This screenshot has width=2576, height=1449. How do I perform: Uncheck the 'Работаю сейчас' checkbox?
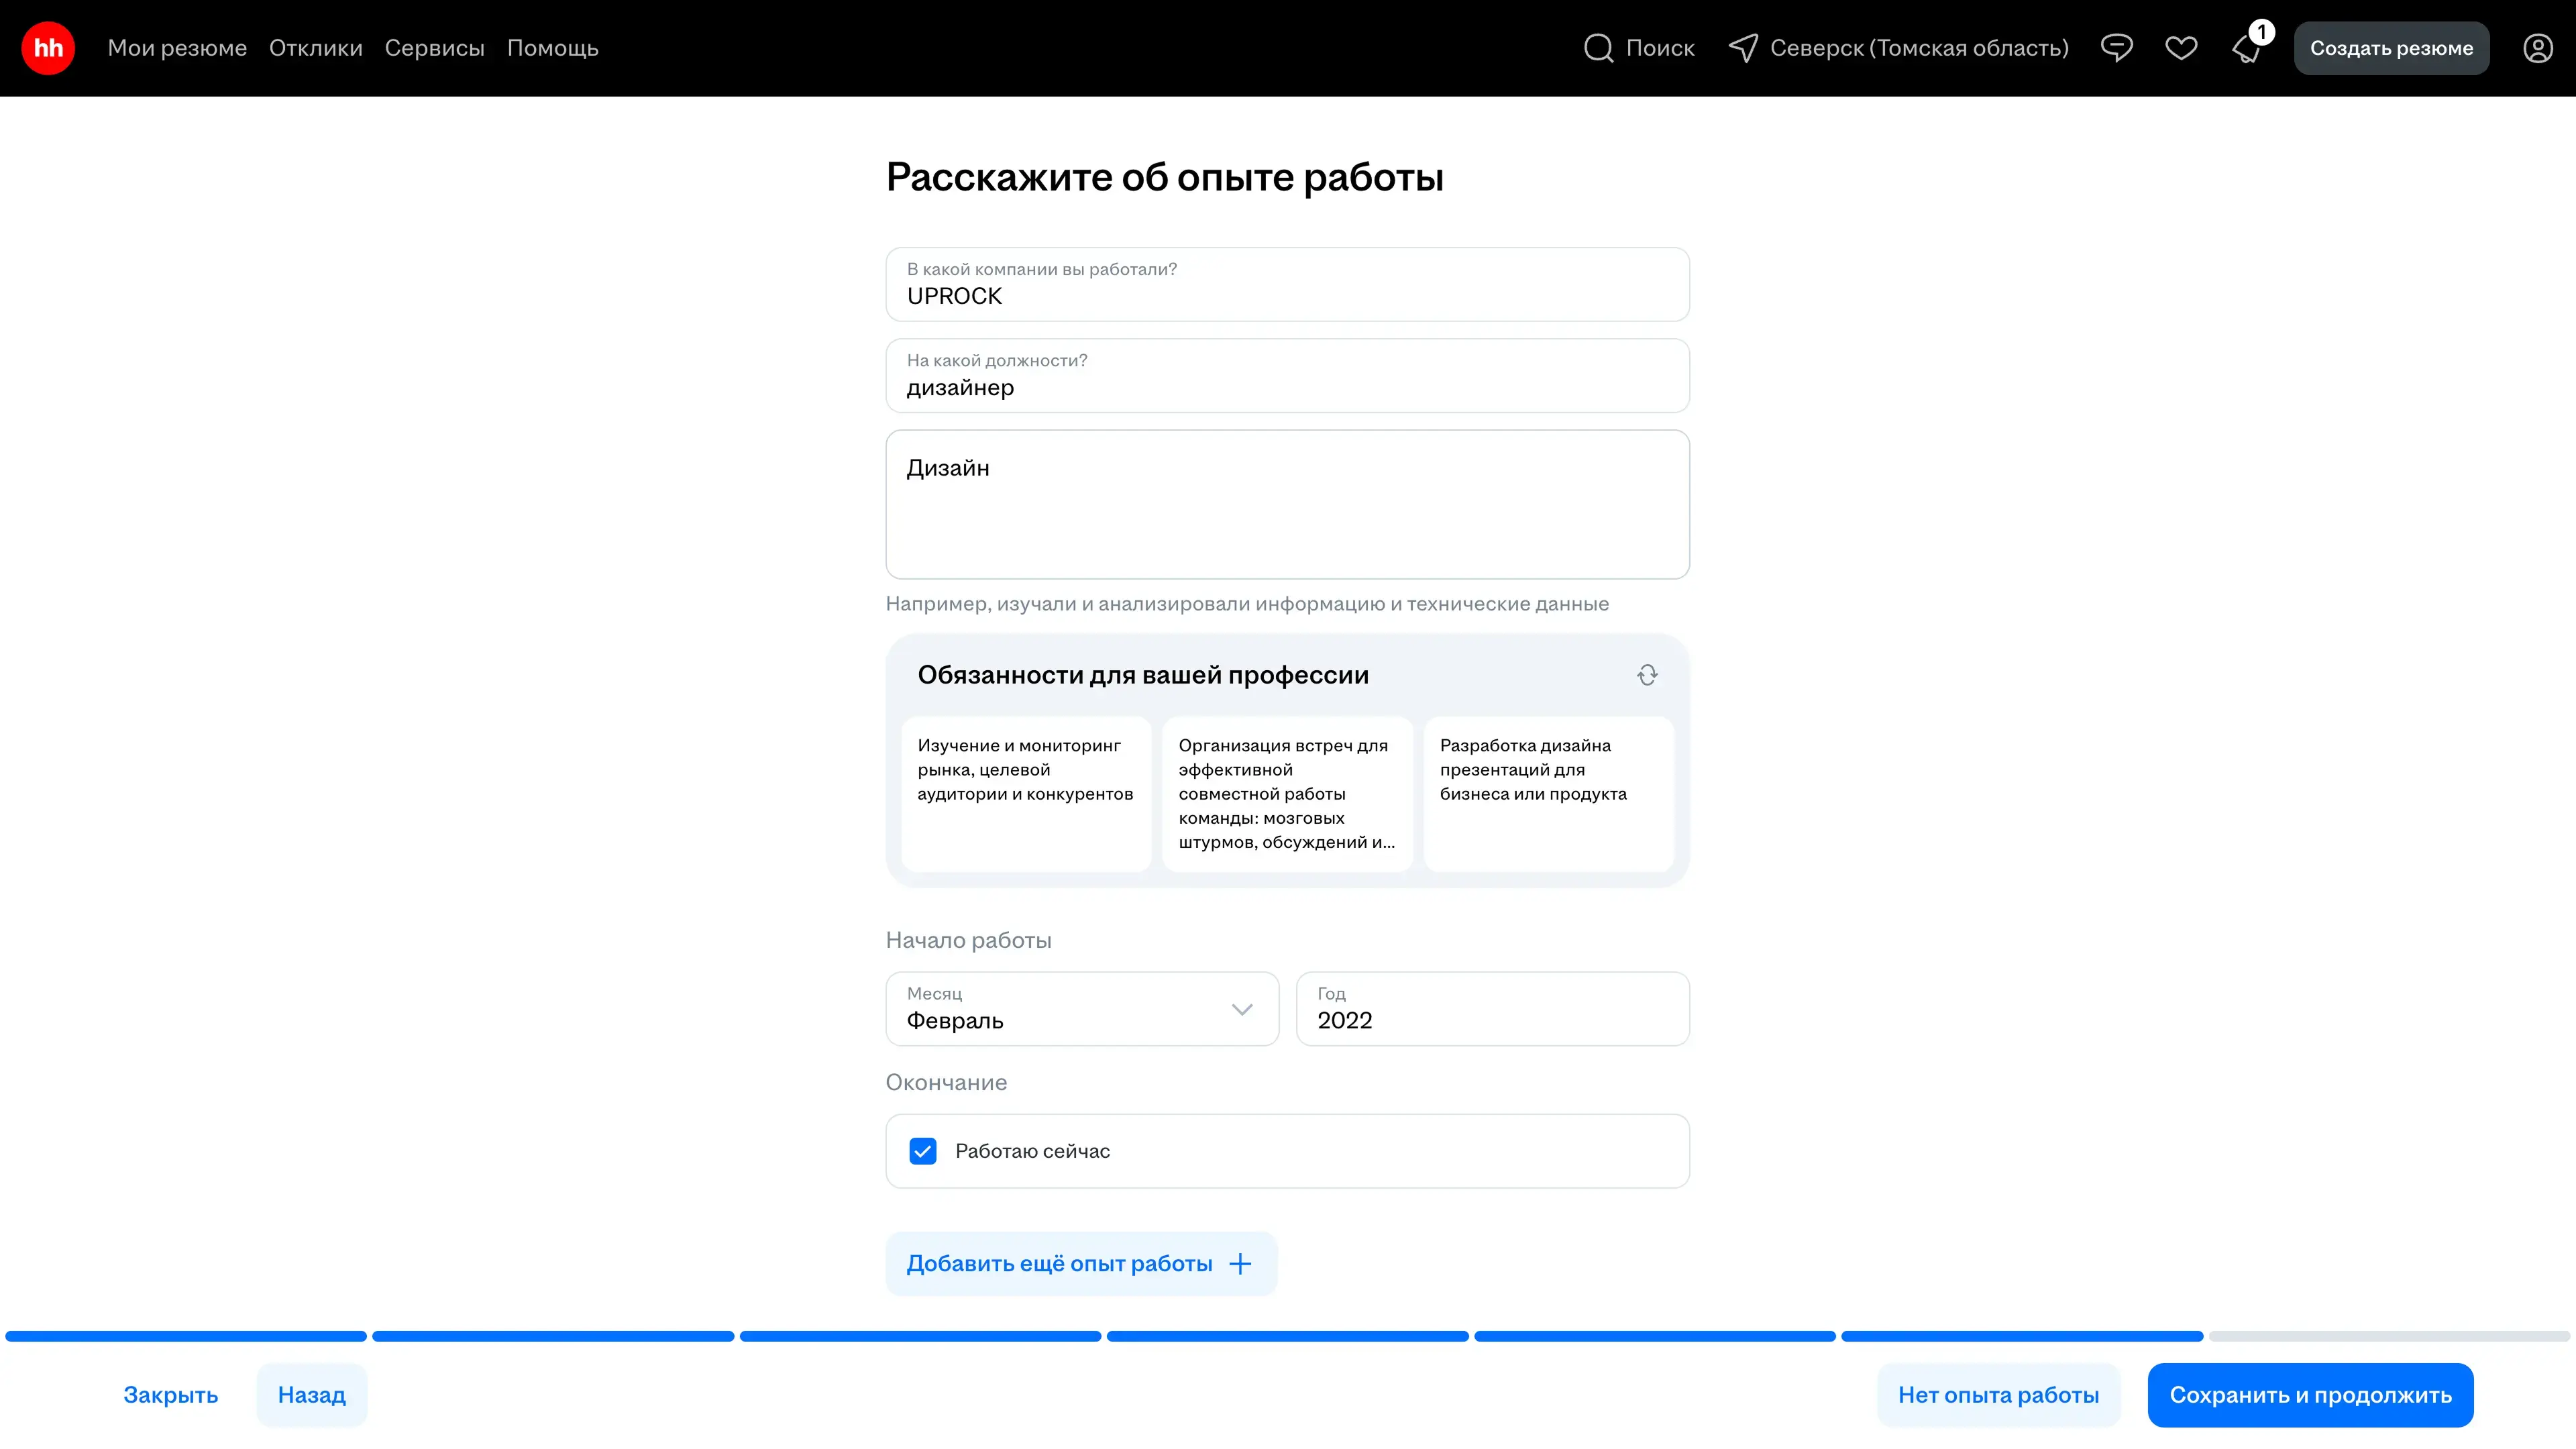click(x=922, y=1151)
